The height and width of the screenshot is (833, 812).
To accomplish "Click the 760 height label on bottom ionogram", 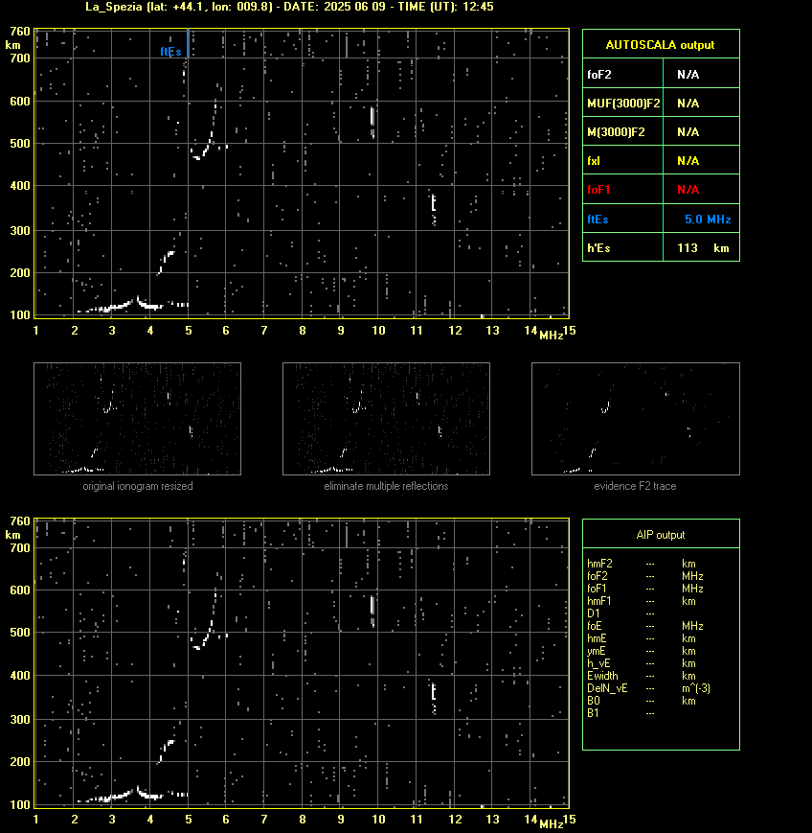I will point(20,521).
